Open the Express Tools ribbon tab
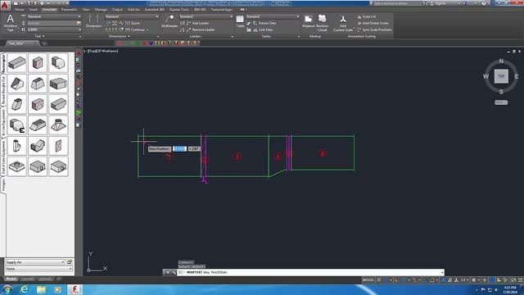The width and height of the screenshot is (524, 295). click(179, 10)
